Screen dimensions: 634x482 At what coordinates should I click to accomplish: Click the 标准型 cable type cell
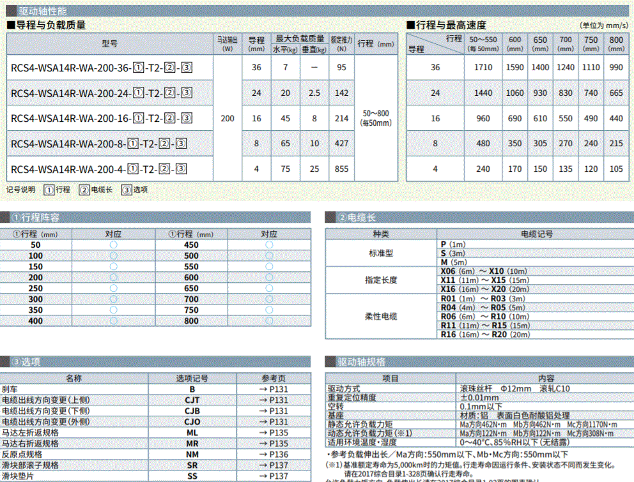[x=381, y=253]
